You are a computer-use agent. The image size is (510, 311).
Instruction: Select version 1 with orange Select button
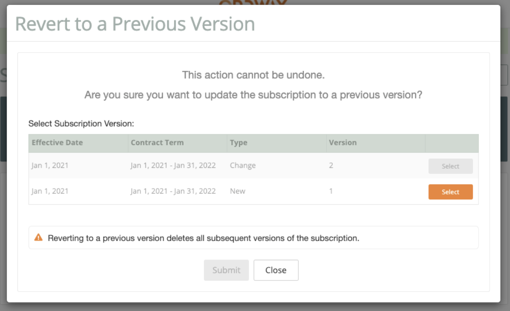pyautogui.click(x=450, y=192)
